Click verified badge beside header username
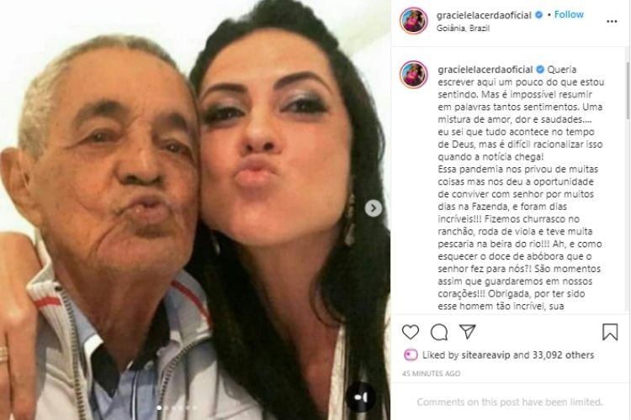 point(538,15)
